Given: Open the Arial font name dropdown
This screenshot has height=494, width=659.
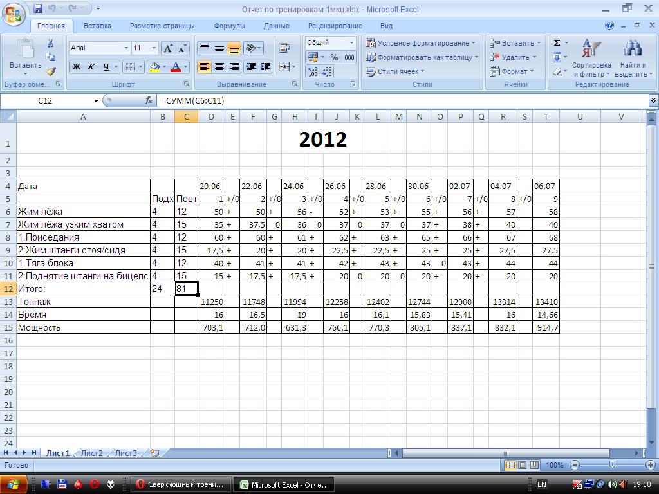Looking at the screenshot, I should coord(126,48).
